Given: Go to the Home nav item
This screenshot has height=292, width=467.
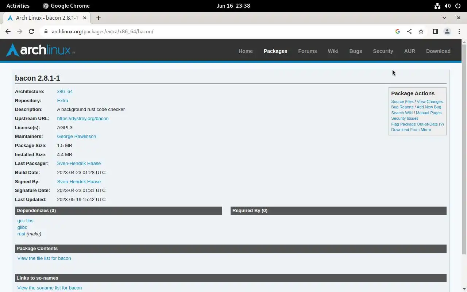Looking at the screenshot, I should (246, 51).
